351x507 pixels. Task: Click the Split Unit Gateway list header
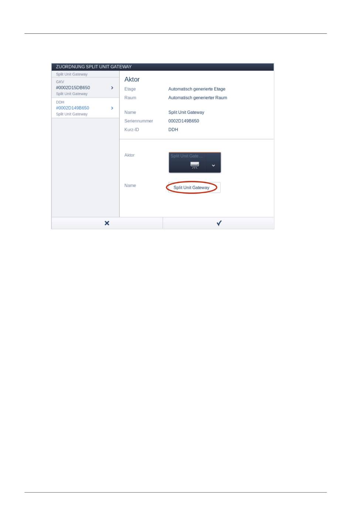point(72,74)
